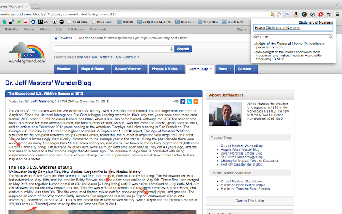Screen dimensions: 342x214
Task: Click Contact This Author
Action: 250,201
